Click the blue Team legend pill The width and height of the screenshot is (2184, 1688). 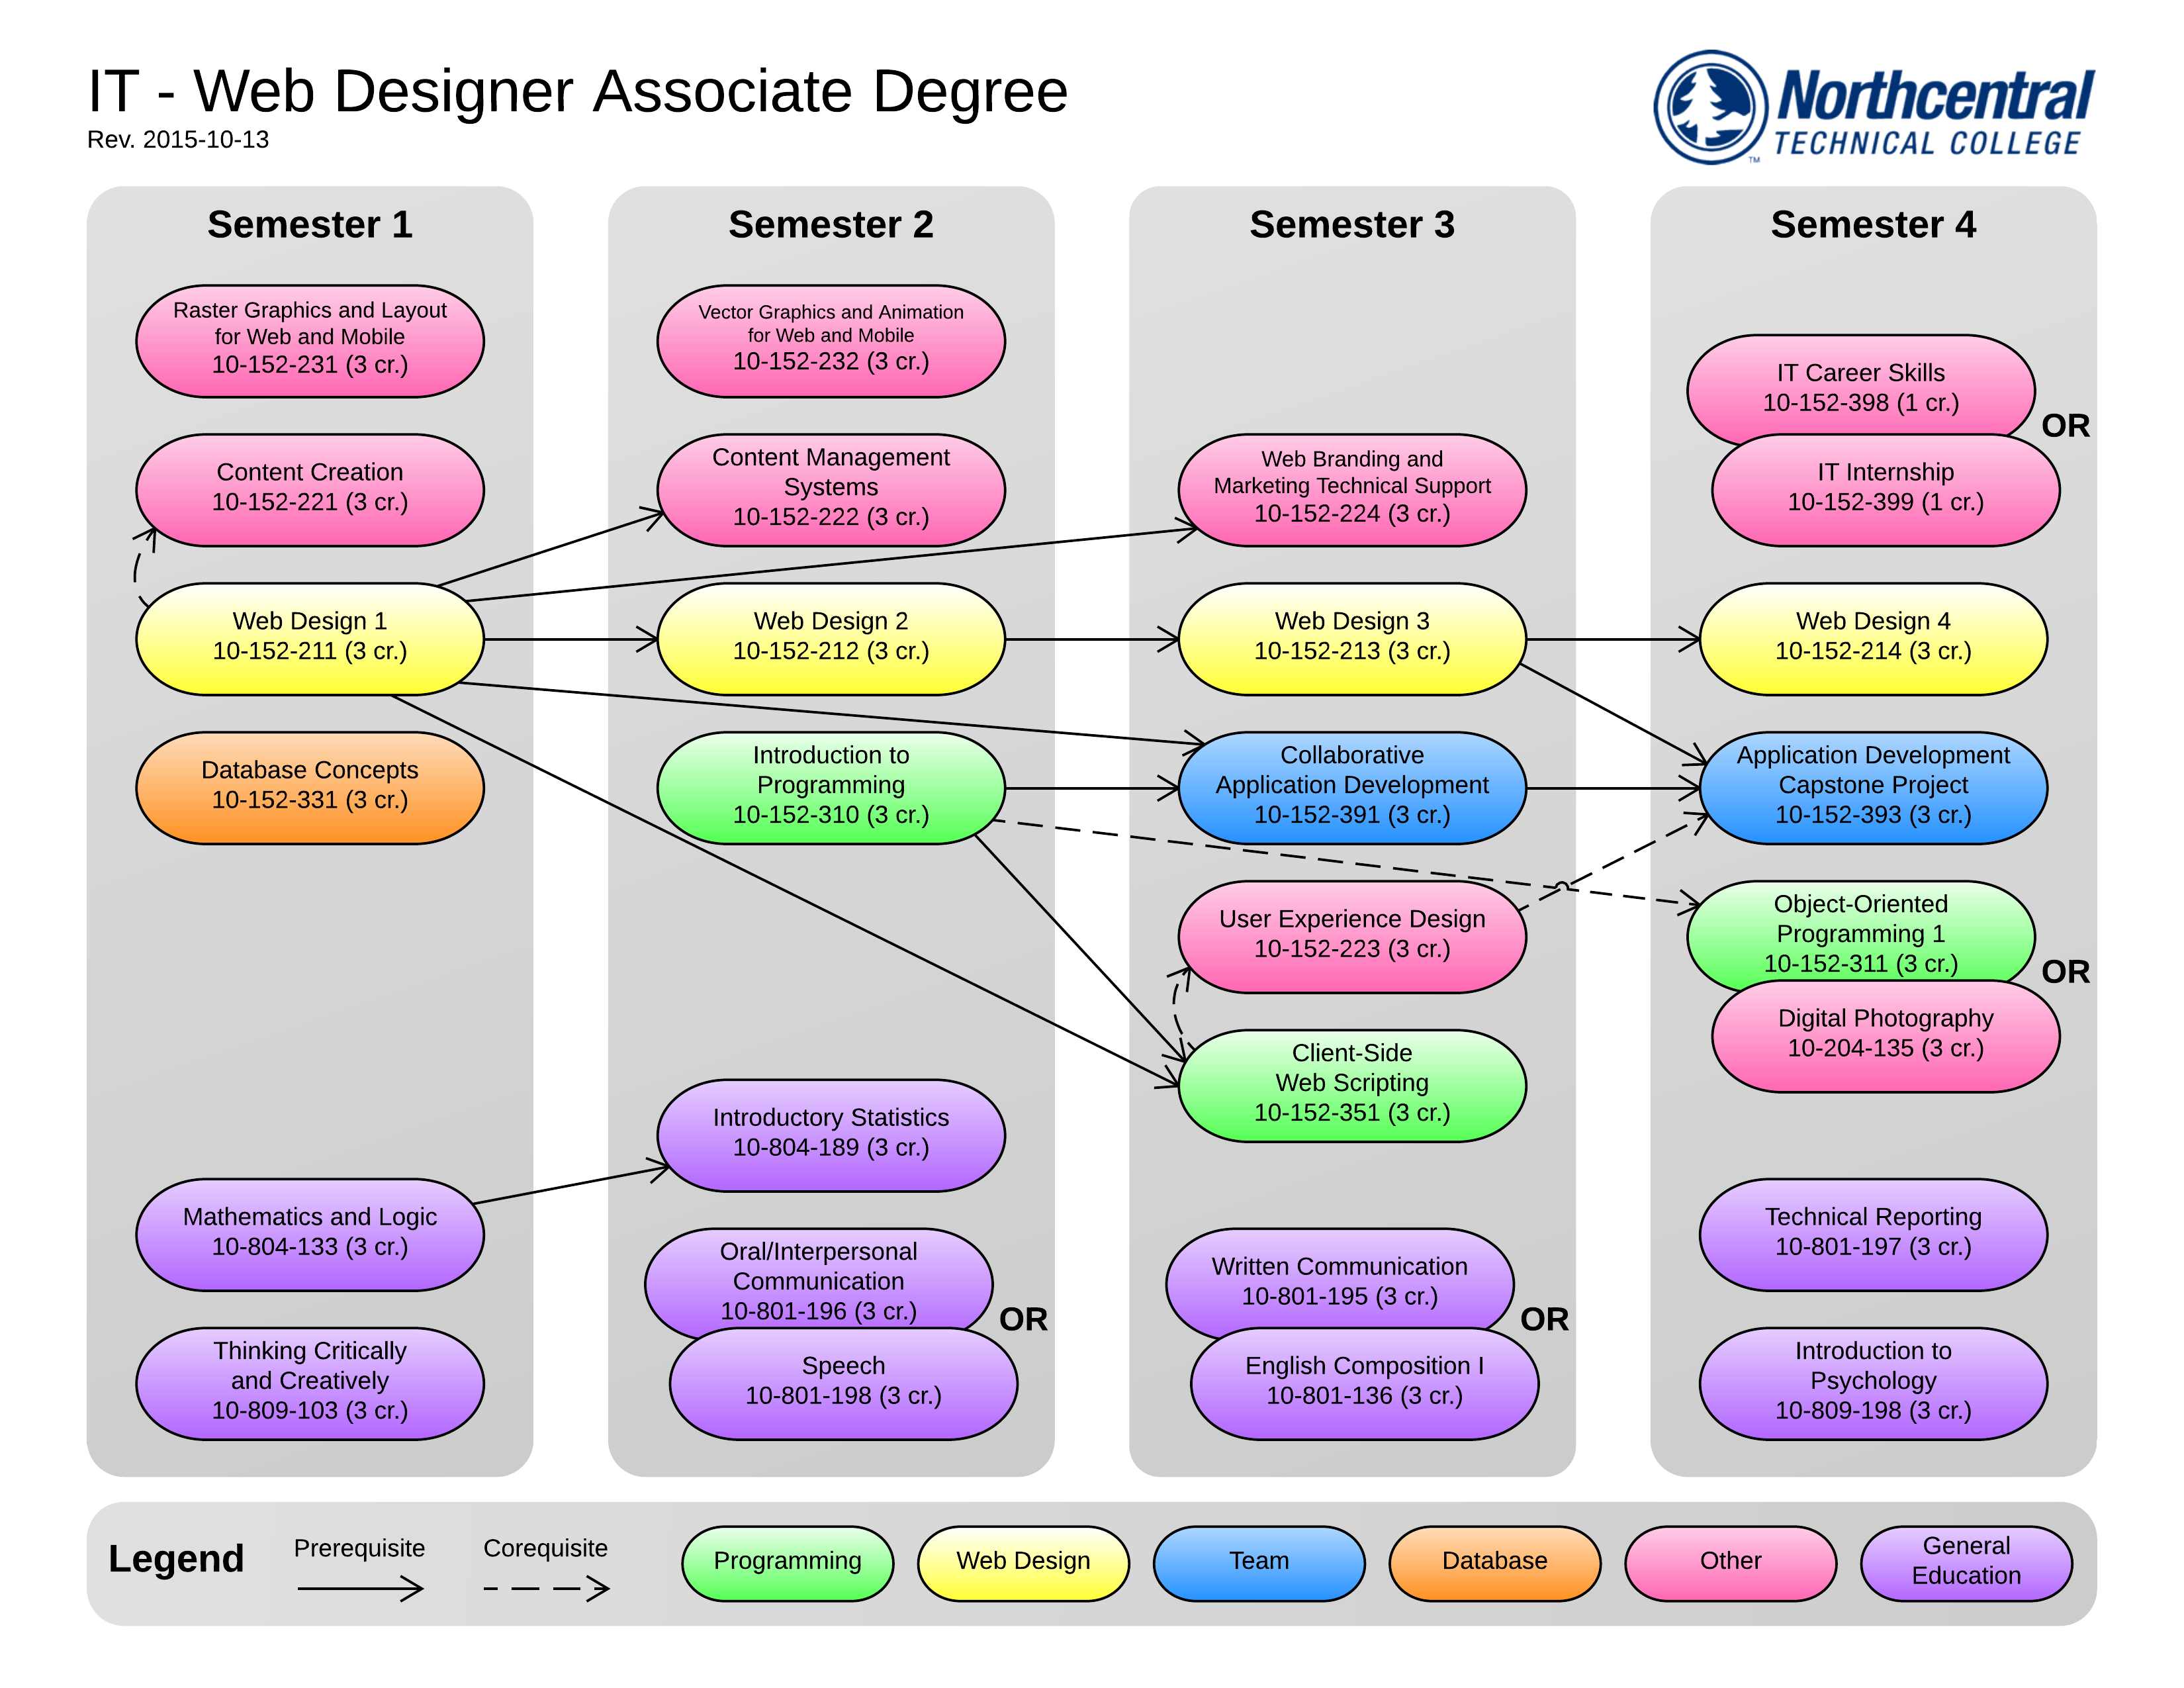1258,1562
